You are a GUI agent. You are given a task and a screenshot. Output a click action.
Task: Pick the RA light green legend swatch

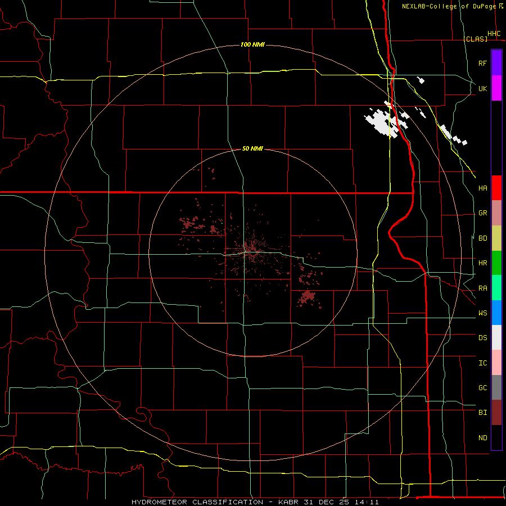[x=496, y=288]
